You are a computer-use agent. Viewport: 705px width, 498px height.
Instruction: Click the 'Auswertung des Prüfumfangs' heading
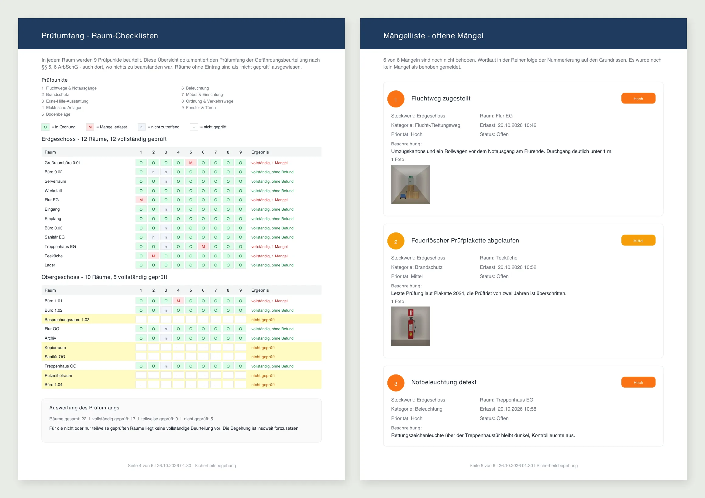[x=84, y=408]
